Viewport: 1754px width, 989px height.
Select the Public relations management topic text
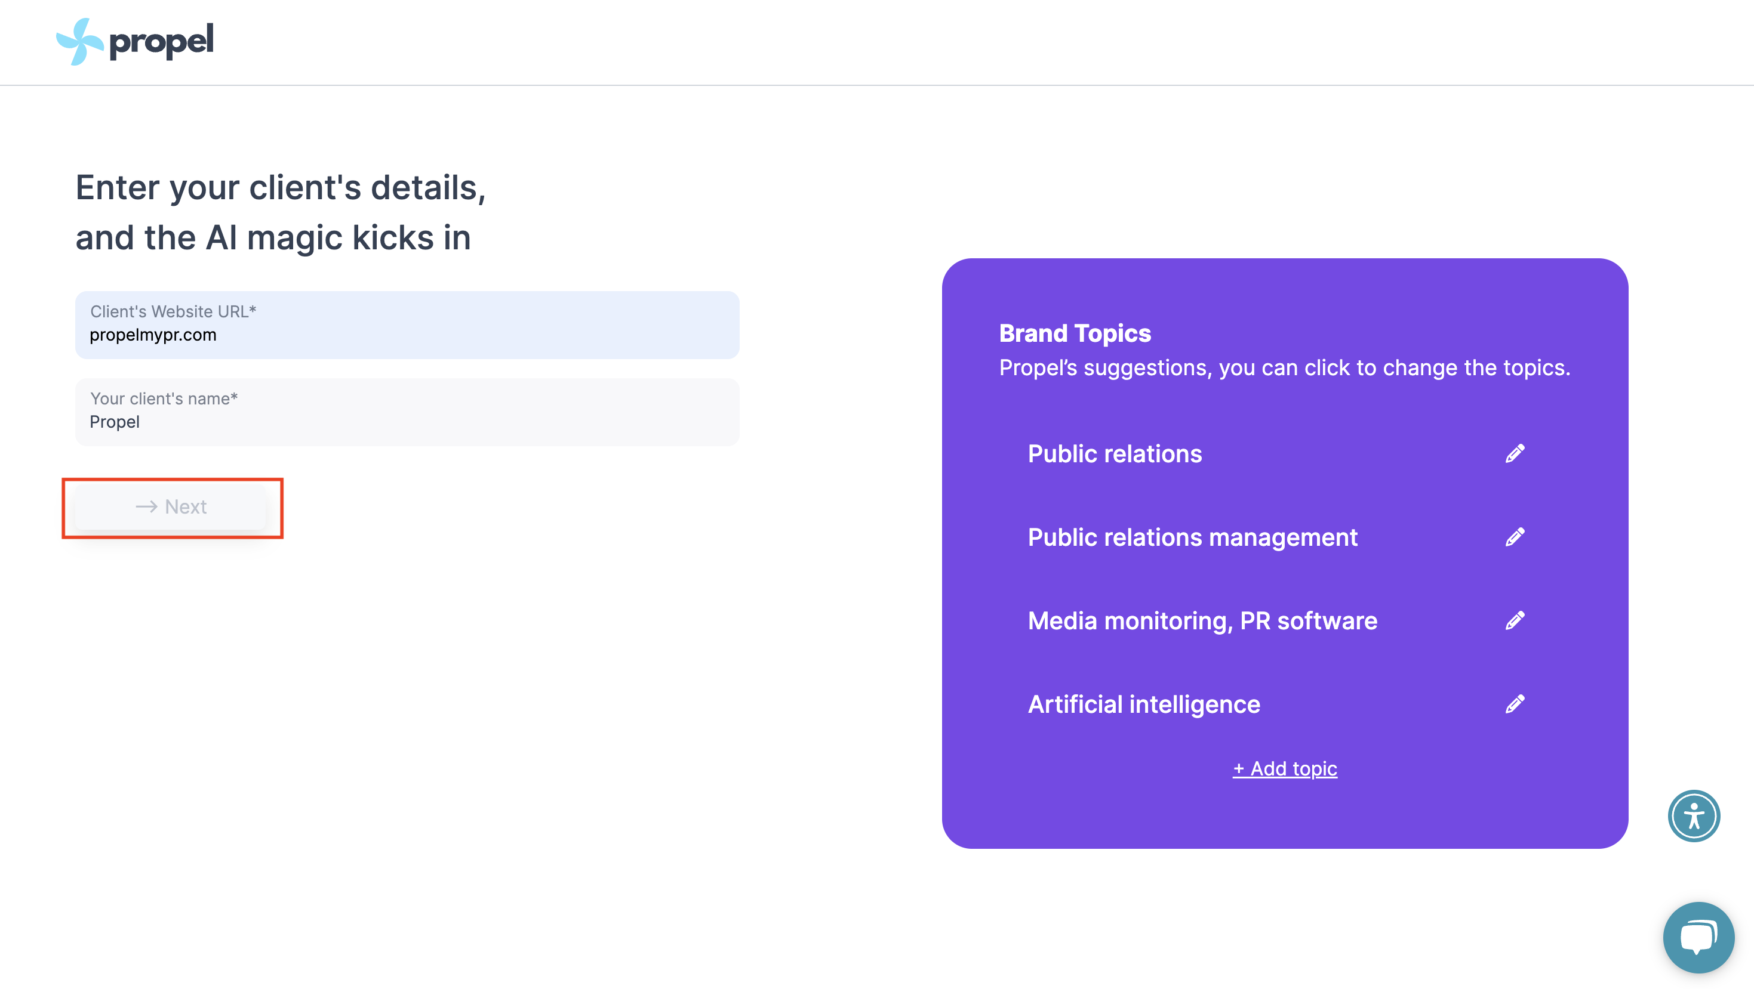(1193, 537)
